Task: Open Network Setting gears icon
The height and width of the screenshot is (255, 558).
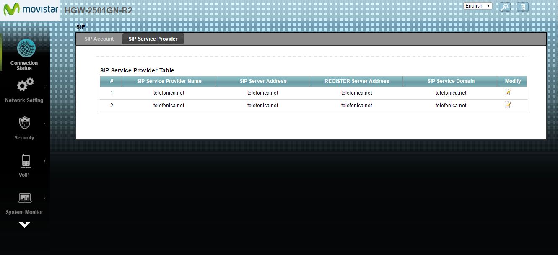Action: (25, 85)
